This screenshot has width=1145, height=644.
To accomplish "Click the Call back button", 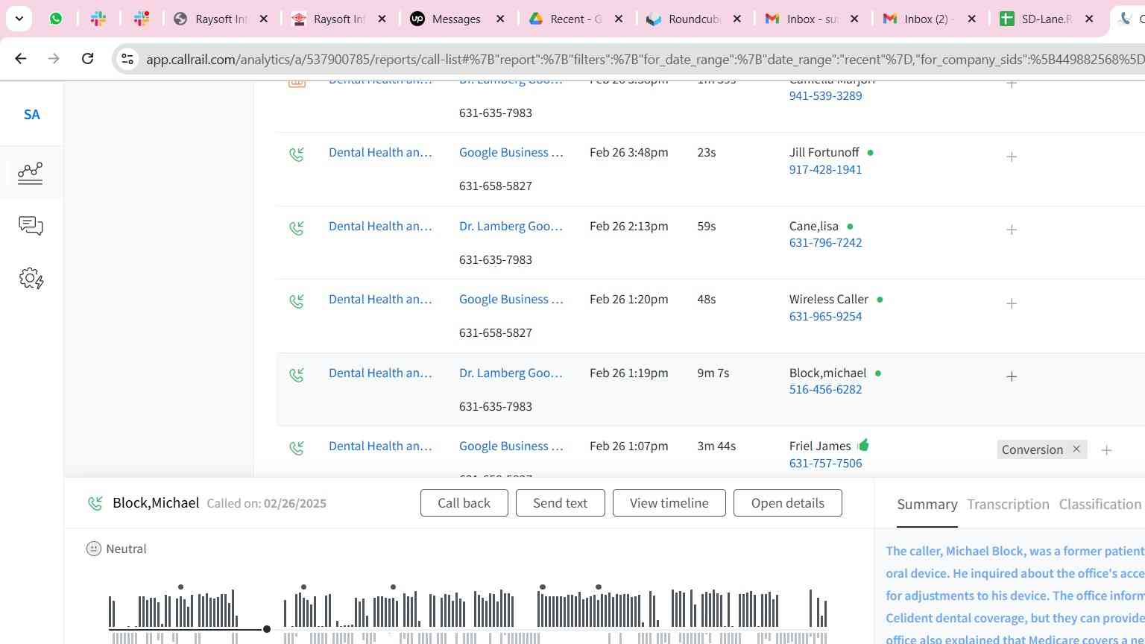I will tap(464, 503).
